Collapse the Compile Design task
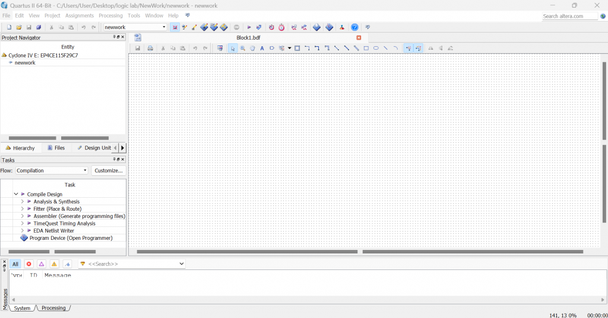 16,194
